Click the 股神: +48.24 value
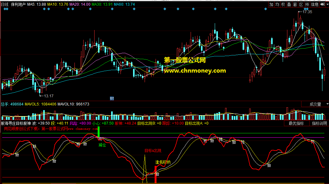This screenshot has height=184, width=329. click(x=126, y=123)
